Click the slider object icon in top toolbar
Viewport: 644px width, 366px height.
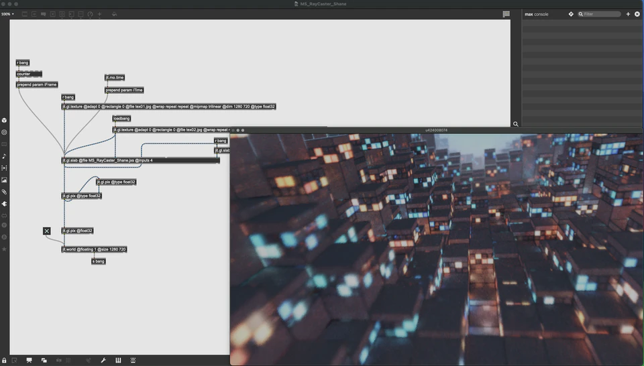coord(81,14)
